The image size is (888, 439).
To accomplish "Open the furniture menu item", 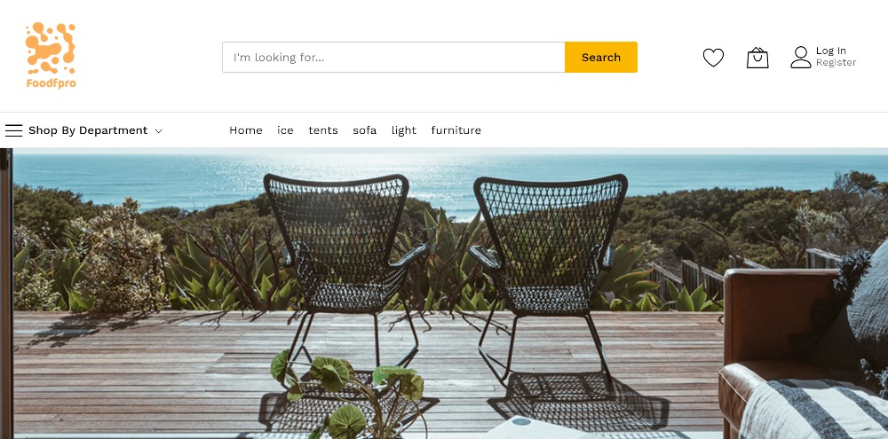I will (x=456, y=130).
